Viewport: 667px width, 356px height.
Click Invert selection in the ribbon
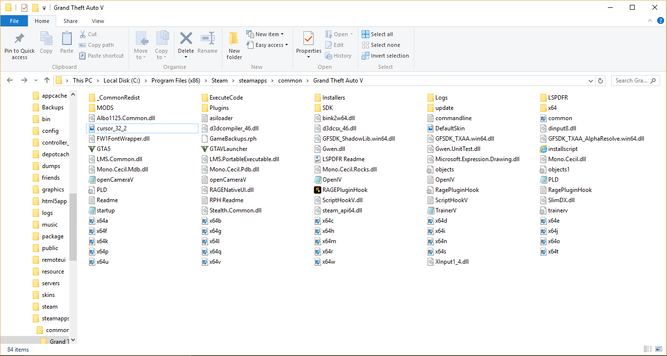[x=386, y=56]
